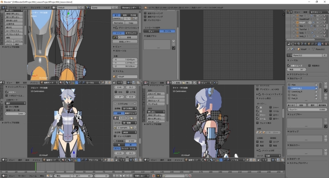Open the ヘルプ menu

point(46,8)
